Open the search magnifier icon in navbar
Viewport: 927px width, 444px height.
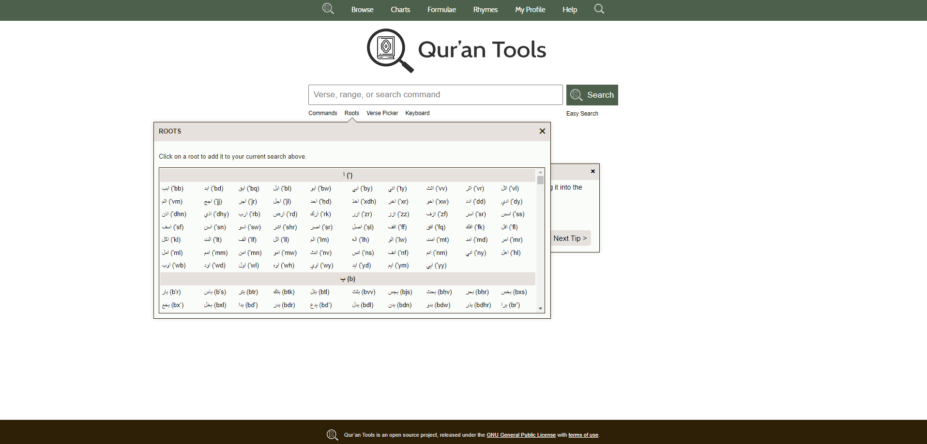(x=599, y=9)
